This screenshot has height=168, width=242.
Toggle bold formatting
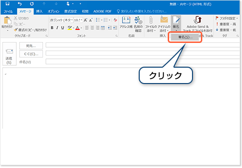pos(52,28)
